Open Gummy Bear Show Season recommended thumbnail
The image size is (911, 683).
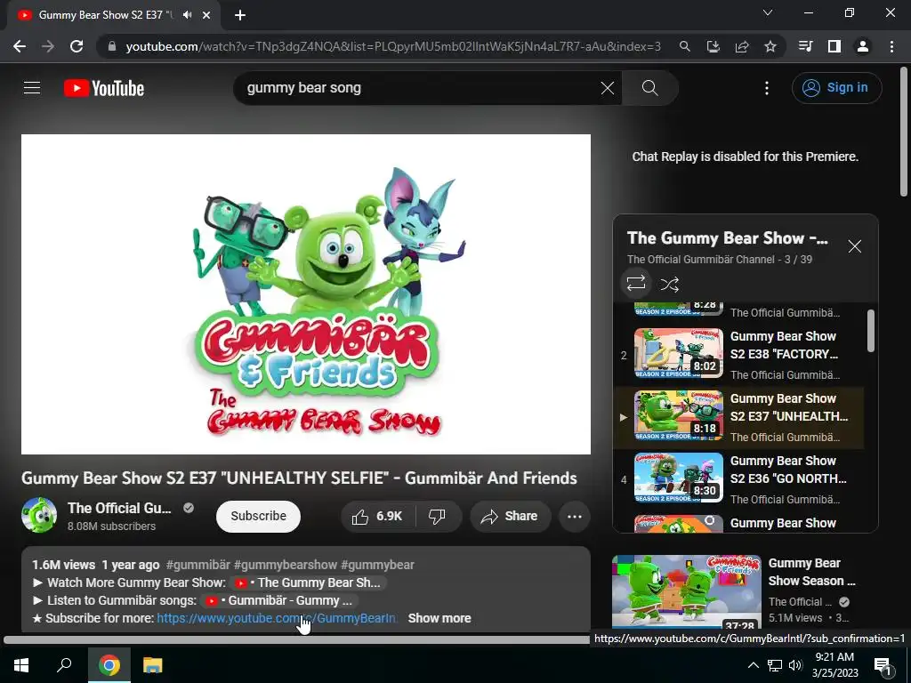tap(686, 591)
